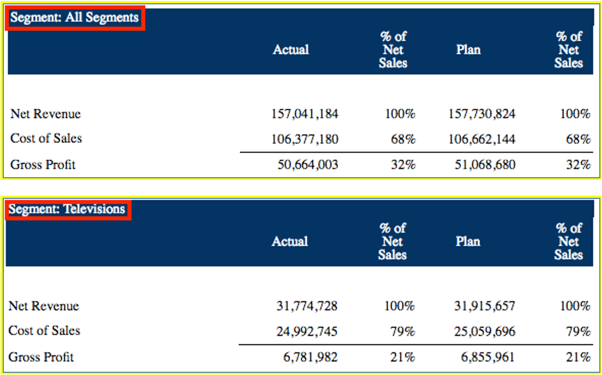The width and height of the screenshot is (602, 375).
Task: Click Cost of Sales label in All Segments
Action: (x=46, y=139)
